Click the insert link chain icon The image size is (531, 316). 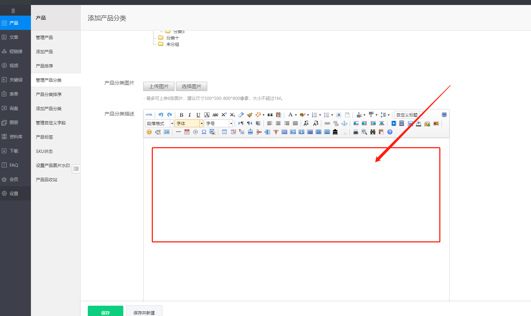pyautogui.click(x=327, y=123)
